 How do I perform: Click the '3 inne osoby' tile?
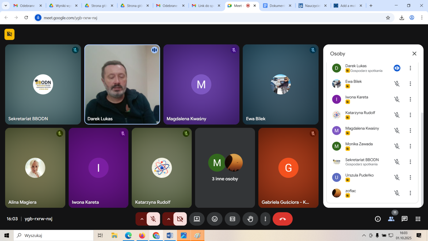click(x=225, y=168)
